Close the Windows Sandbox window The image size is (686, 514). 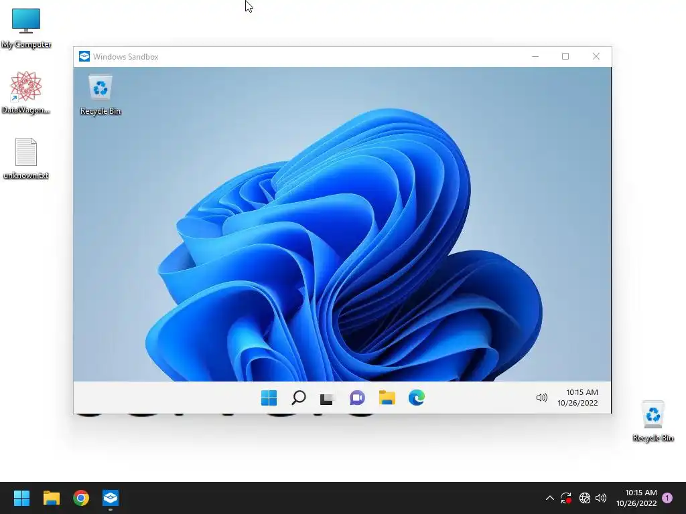[x=596, y=56]
